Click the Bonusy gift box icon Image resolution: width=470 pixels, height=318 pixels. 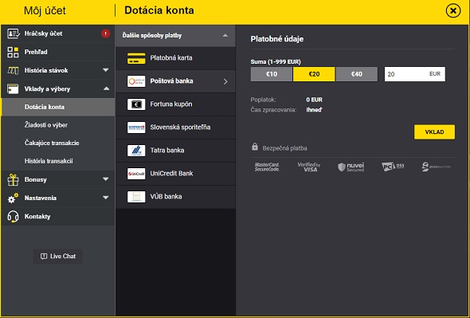tap(13, 179)
